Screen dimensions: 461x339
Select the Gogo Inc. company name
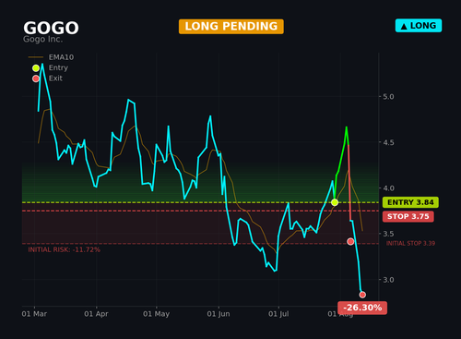coord(43,40)
